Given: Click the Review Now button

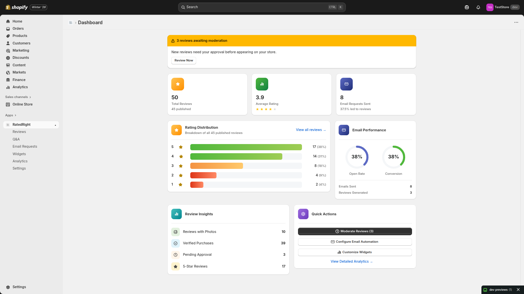Looking at the screenshot, I should pyautogui.click(x=183, y=60).
